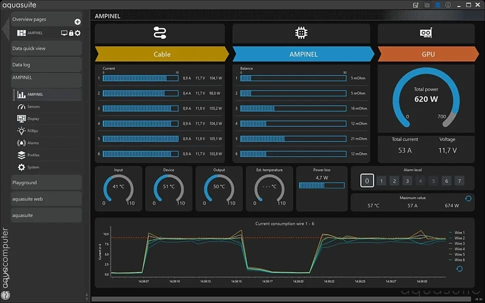Select alarm level 7
Viewport: 485px width, 303px height.
click(459, 181)
